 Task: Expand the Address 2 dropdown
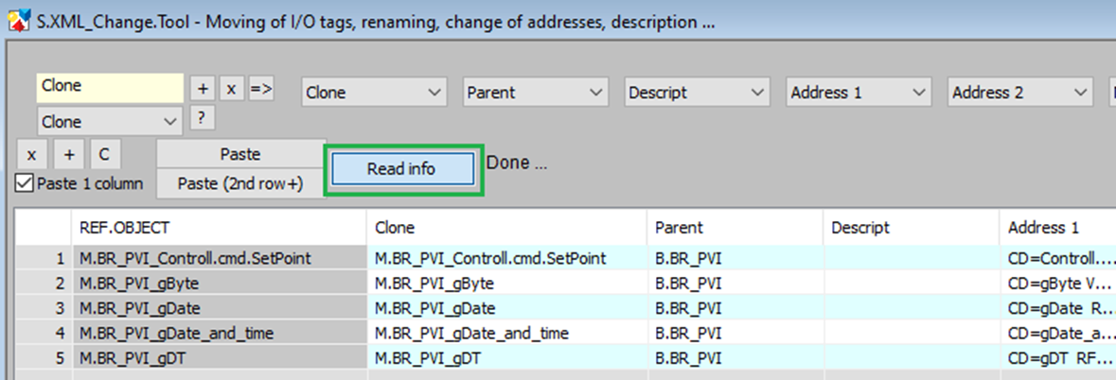coord(1019,93)
